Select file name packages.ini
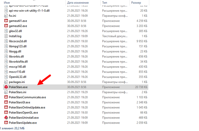The width and height of the screenshot is (199, 131). coord(17,82)
